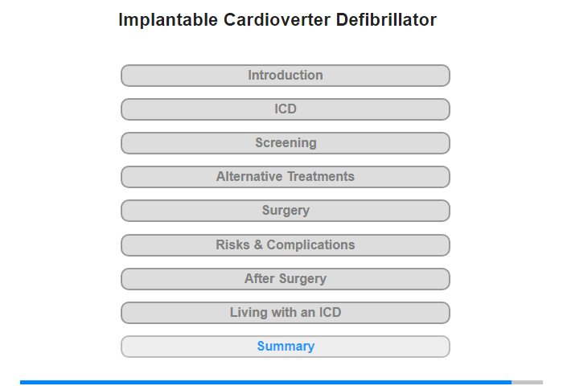Select the ICD section button
This screenshot has height=386, width=563.
tap(285, 109)
